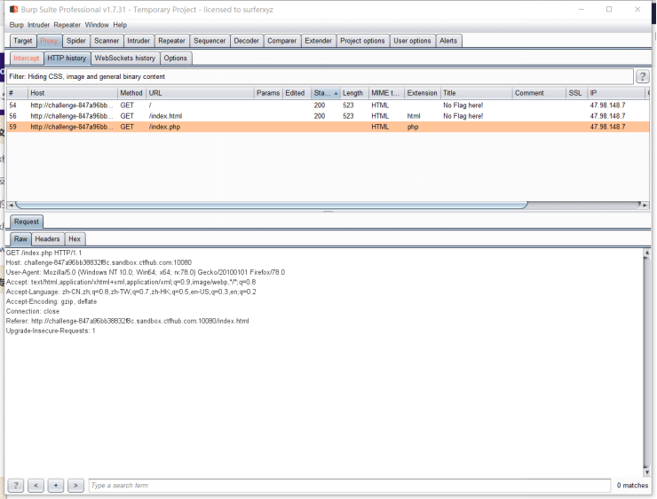Open the Intruder menu
The height and width of the screenshot is (499, 657).
click(38, 25)
